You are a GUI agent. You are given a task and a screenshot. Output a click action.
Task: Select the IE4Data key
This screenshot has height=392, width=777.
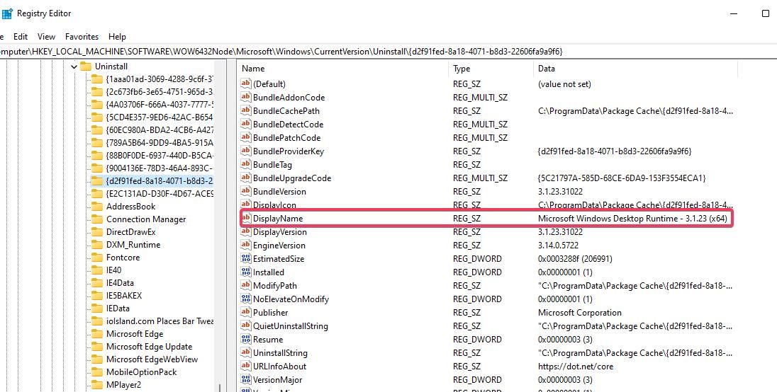(x=120, y=283)
